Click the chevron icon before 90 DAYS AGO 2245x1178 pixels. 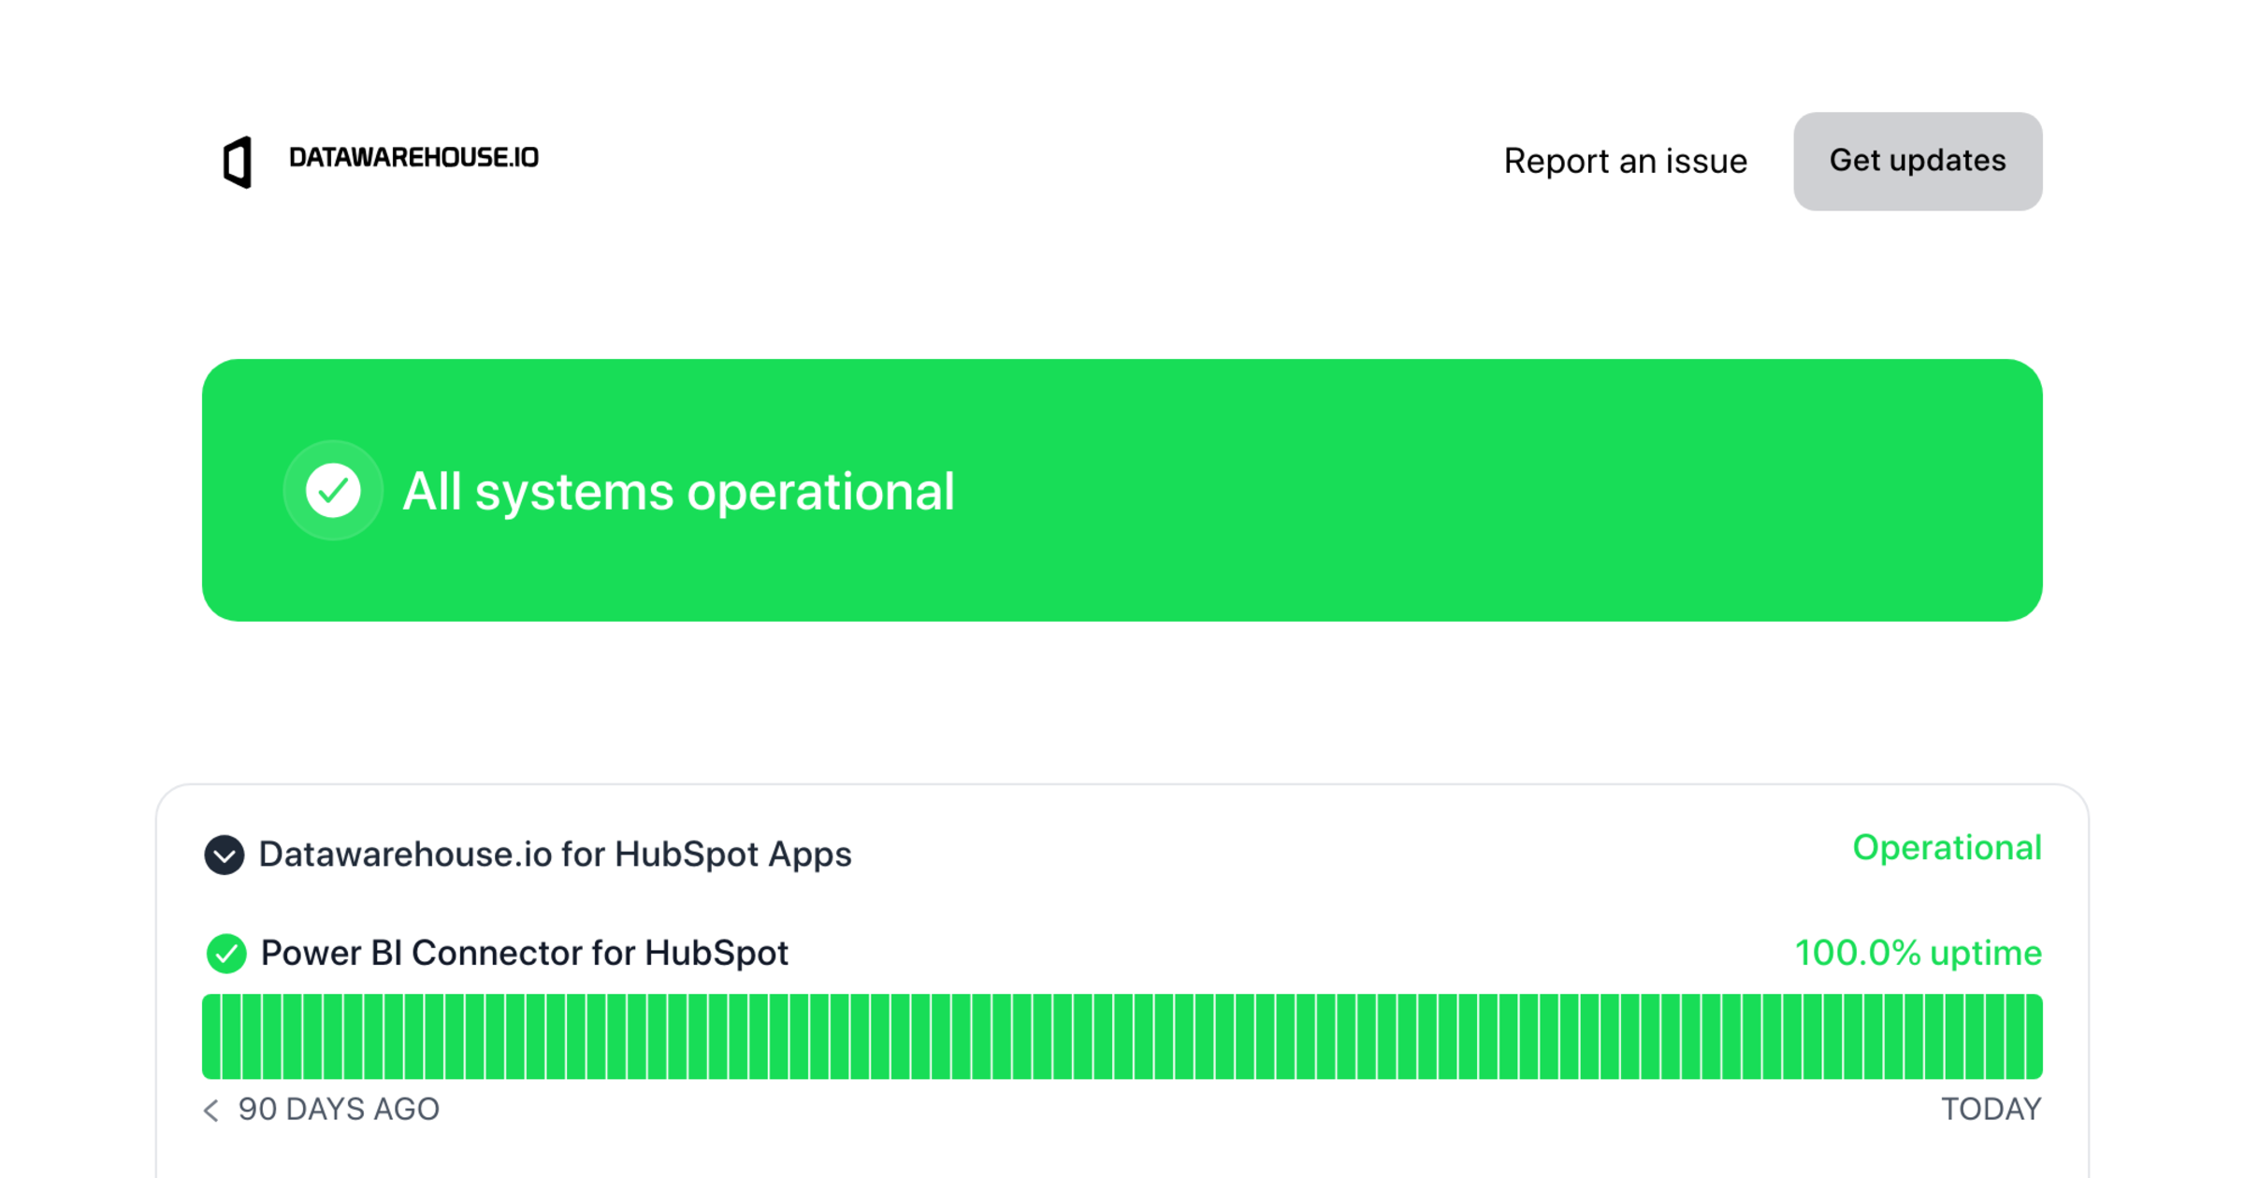coord(210,1111)
